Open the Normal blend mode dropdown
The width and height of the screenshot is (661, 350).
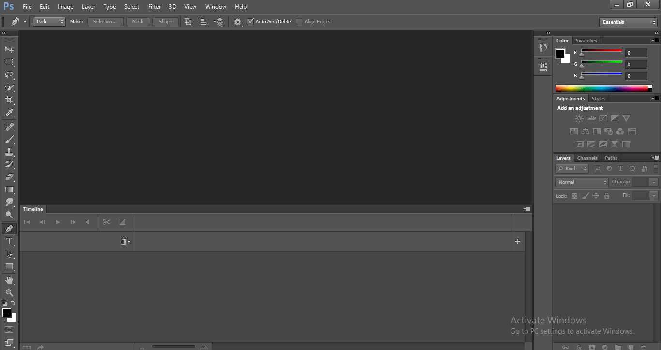pos(582,182)
